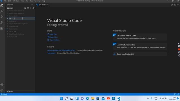
Task: Expand the Test project folder
Action: (13, 16)
